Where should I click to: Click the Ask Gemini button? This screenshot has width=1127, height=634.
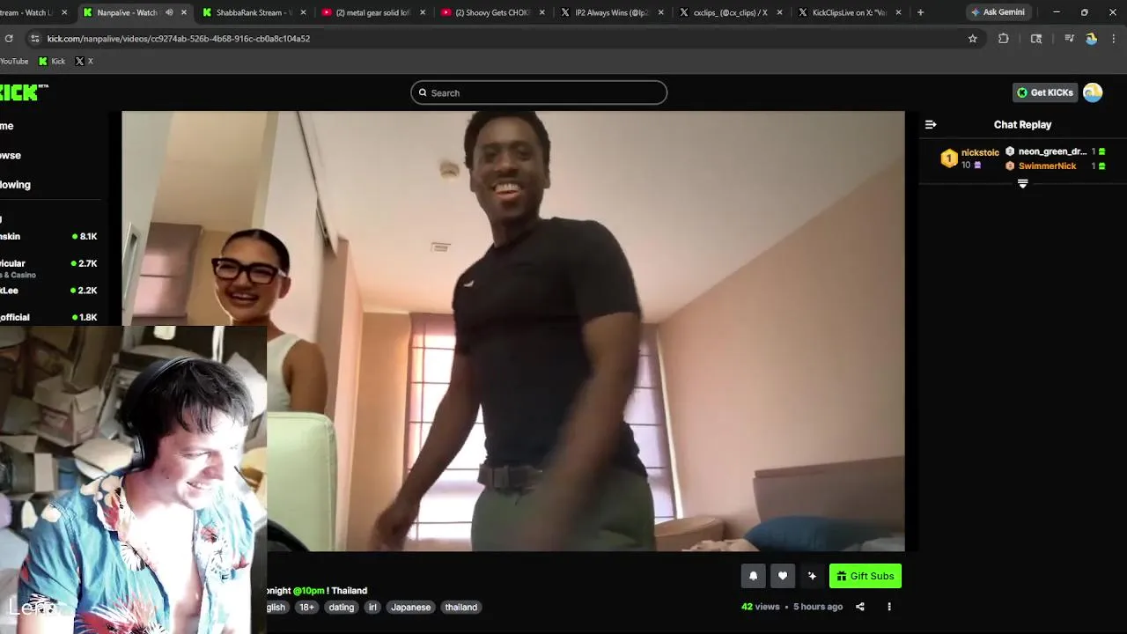point(998,12)
